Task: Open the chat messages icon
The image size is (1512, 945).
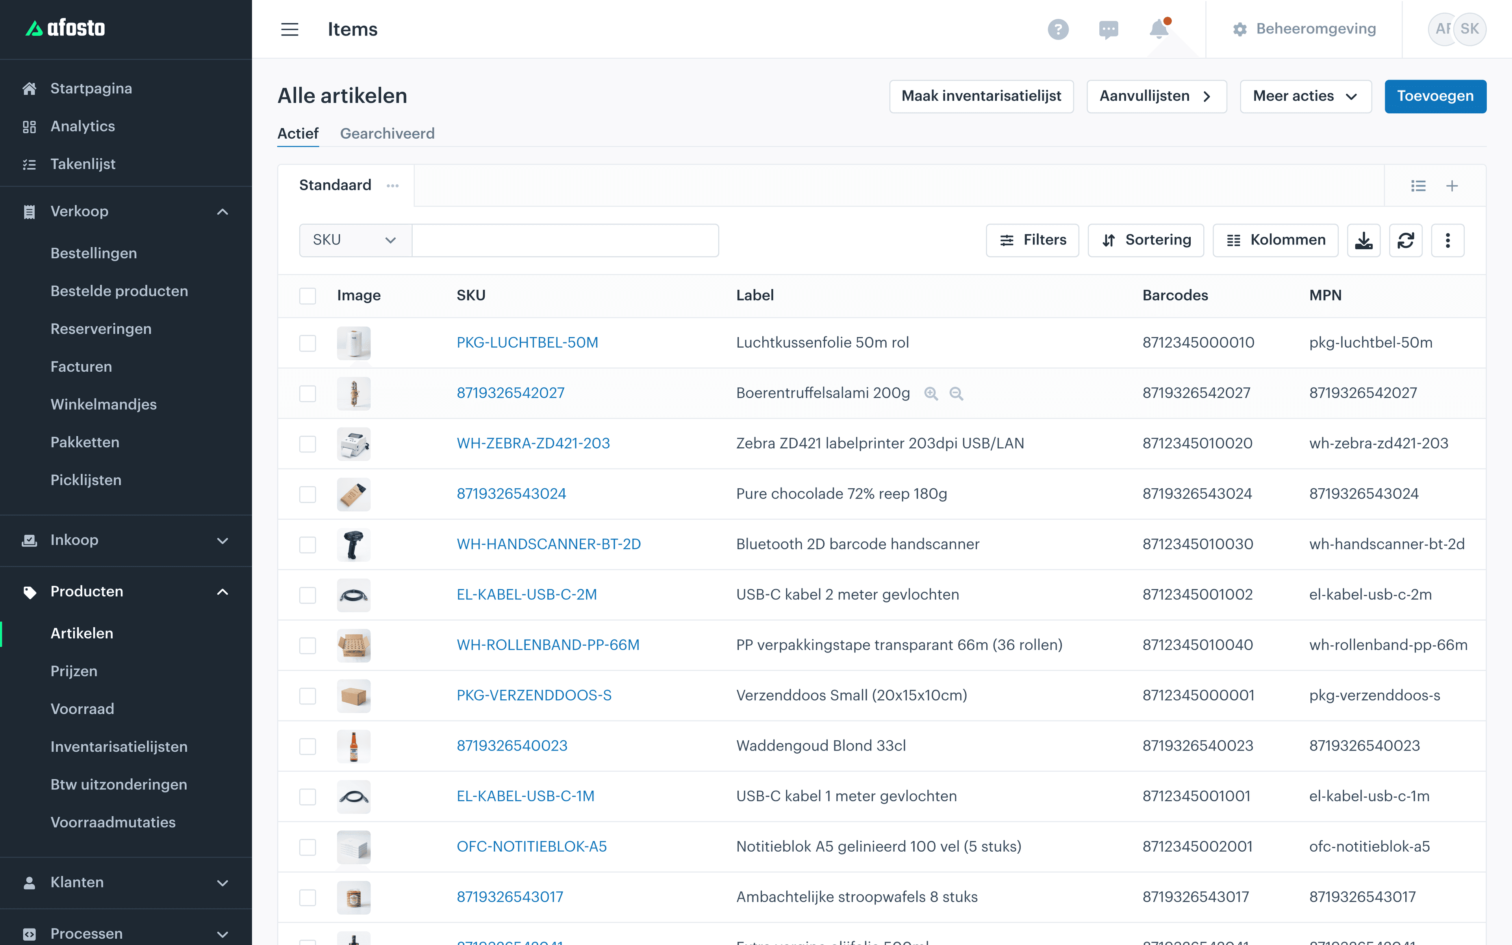Action: (x=1108, y=30)
